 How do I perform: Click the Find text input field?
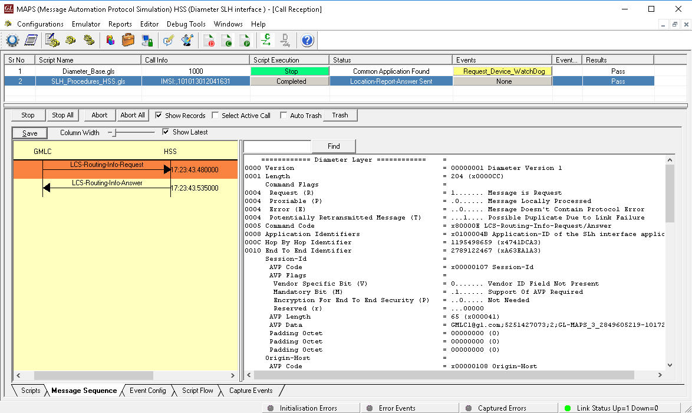click(x=277, y=146)
